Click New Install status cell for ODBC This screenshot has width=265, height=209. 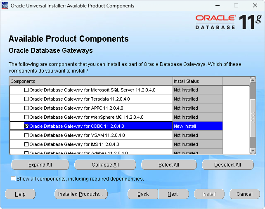coord(198,126)
